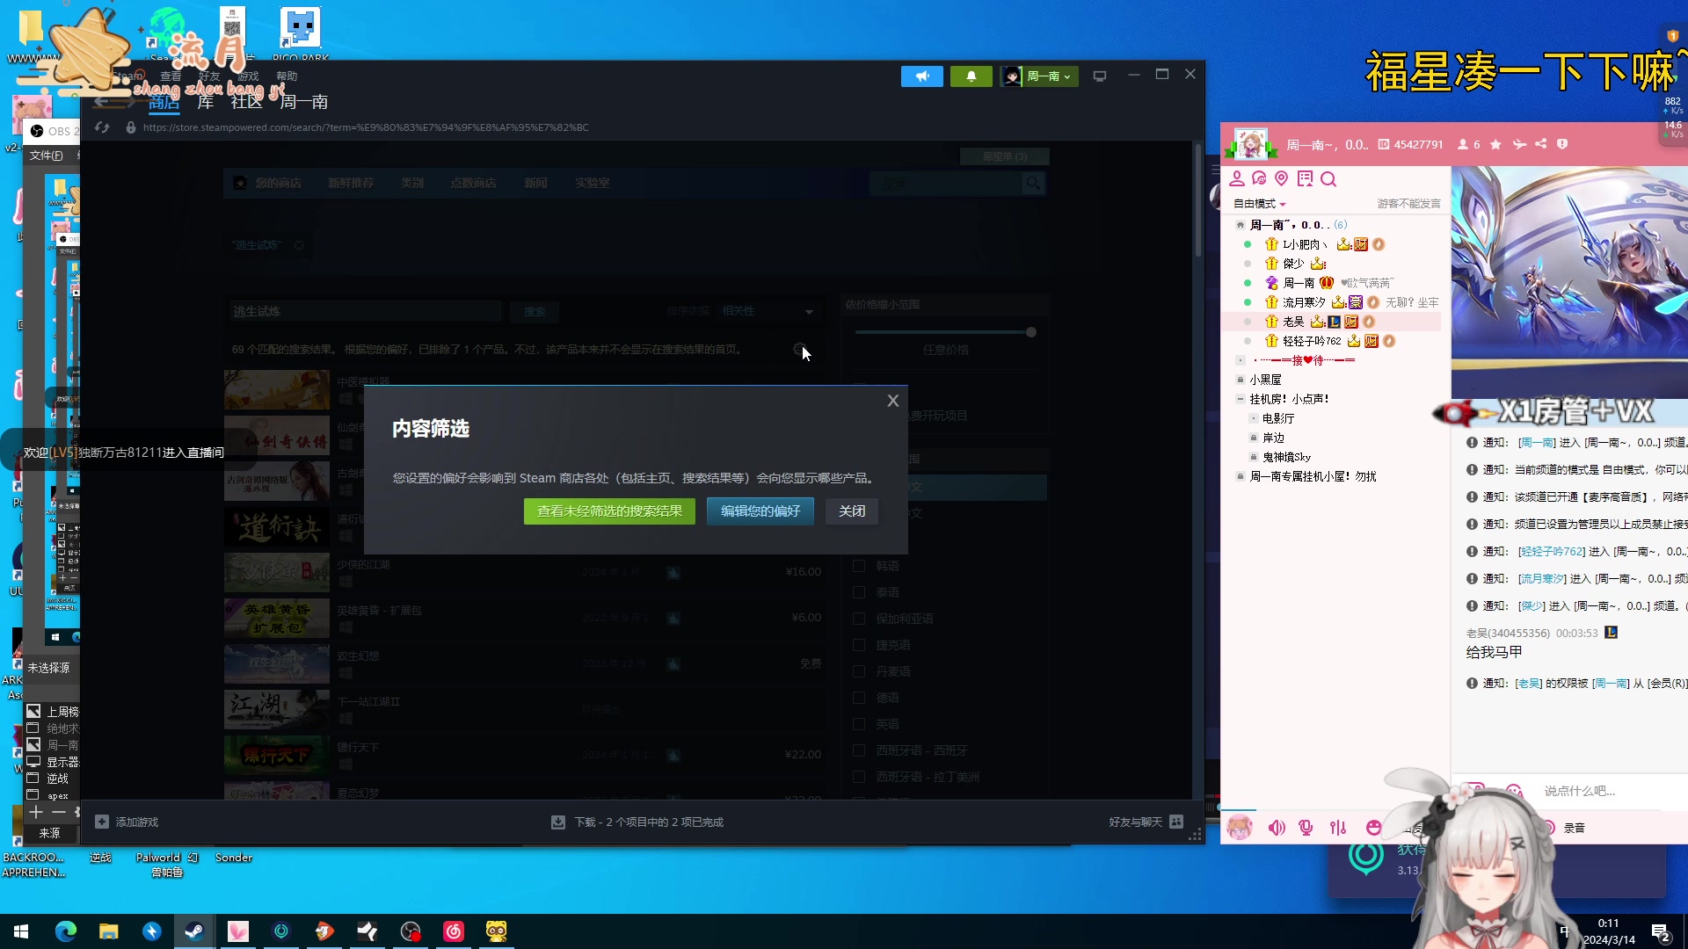Open Steam '帮助' menu
The image size is (1688, 949).
[287, 76]
